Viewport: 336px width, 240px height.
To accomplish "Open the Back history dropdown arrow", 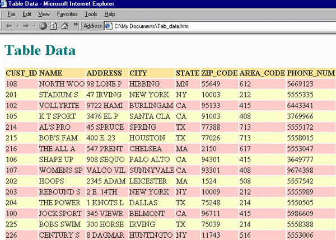I will click(x=18, y=26).
